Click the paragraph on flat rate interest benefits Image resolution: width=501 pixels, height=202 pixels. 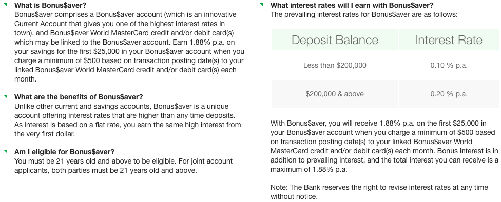tap(128, 120)
